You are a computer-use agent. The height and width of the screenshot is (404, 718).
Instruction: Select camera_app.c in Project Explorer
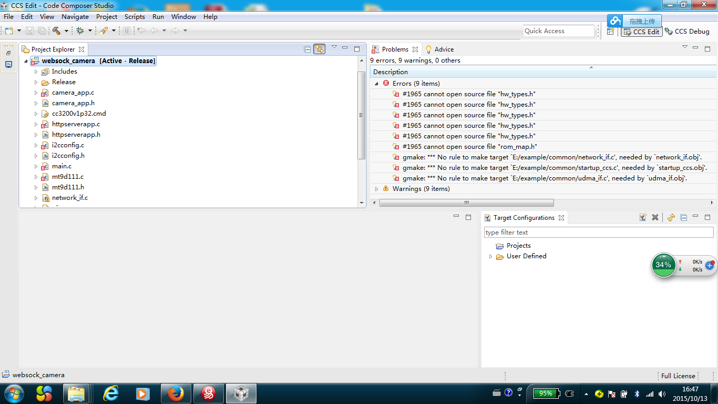pos(73,93)
